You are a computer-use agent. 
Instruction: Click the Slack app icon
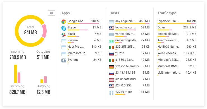(64, 35)
